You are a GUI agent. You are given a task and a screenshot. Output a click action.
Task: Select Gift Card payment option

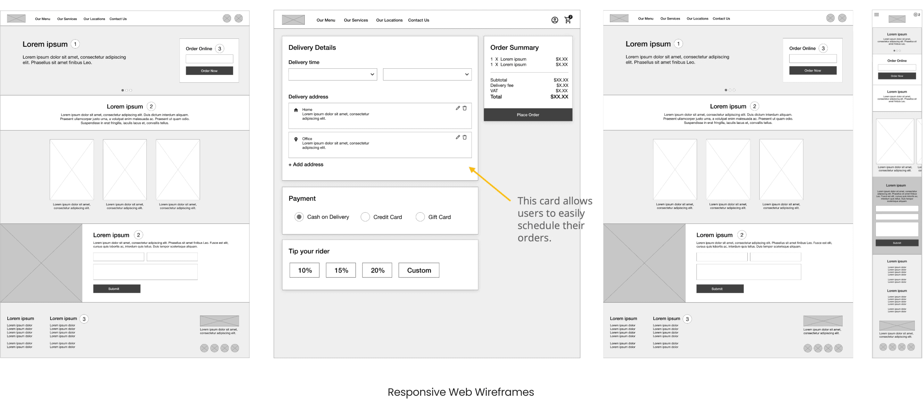[x=420, y=217]
